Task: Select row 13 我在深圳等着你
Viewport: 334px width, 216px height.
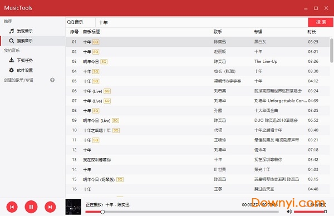Action: tap(198, 160)
